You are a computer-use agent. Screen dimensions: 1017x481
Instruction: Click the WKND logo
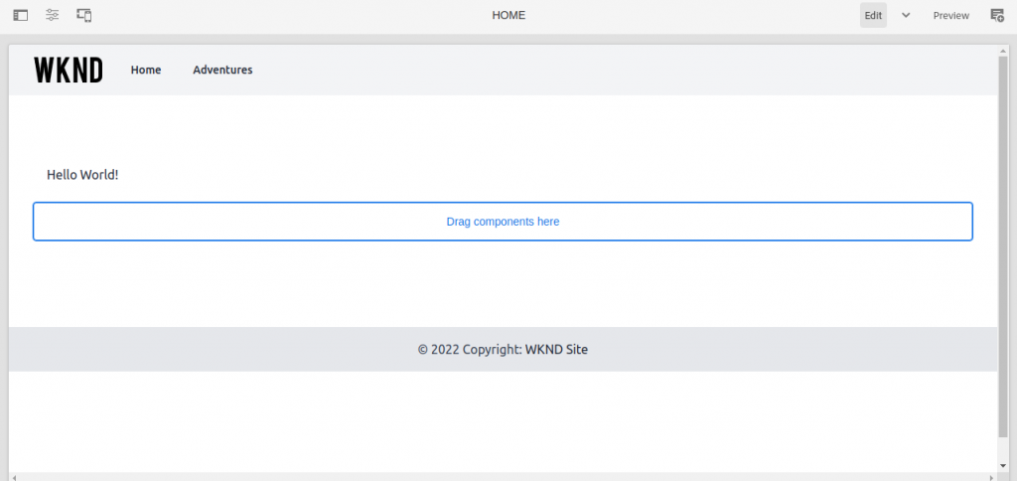[69, 71]
